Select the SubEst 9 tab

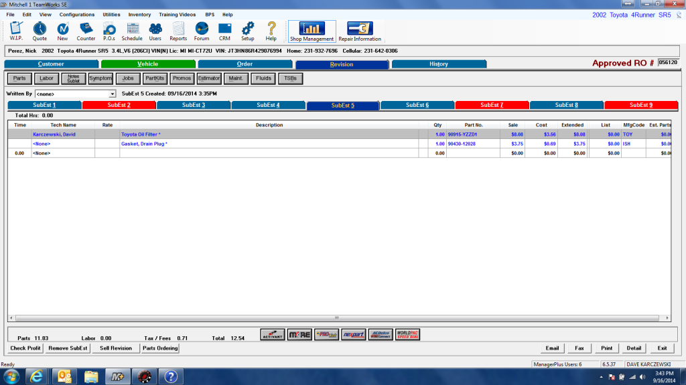click(641, 105)
